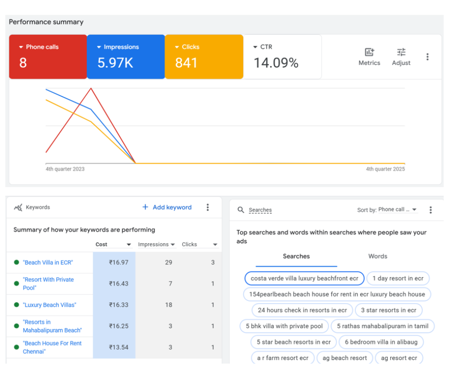
Task: Open the "Luxury Beach Villas" keyword link
Action: pos(50,305)
